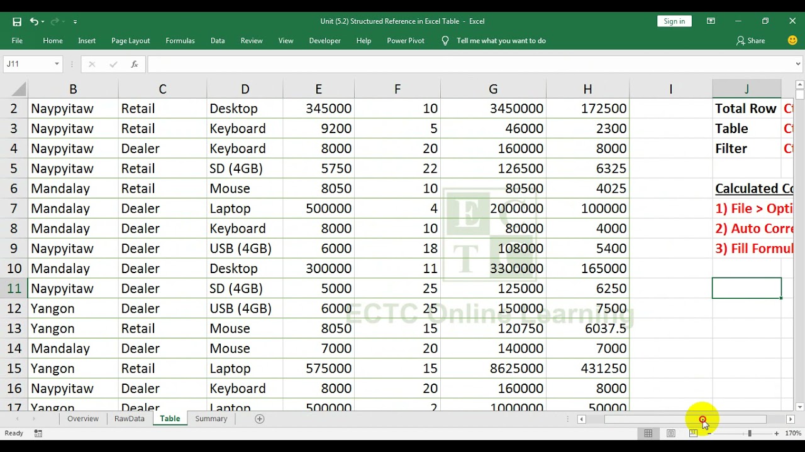Image resolution: width=805 pixels, height=452 pixels.
Task: Open the Data ribbon tab
Action: (218, 41)
